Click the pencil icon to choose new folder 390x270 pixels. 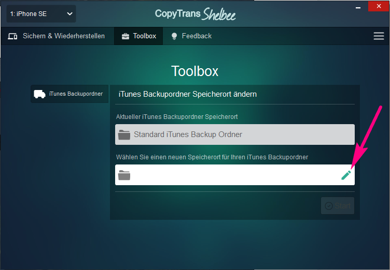pyautogui.click(x=346, y=175)
